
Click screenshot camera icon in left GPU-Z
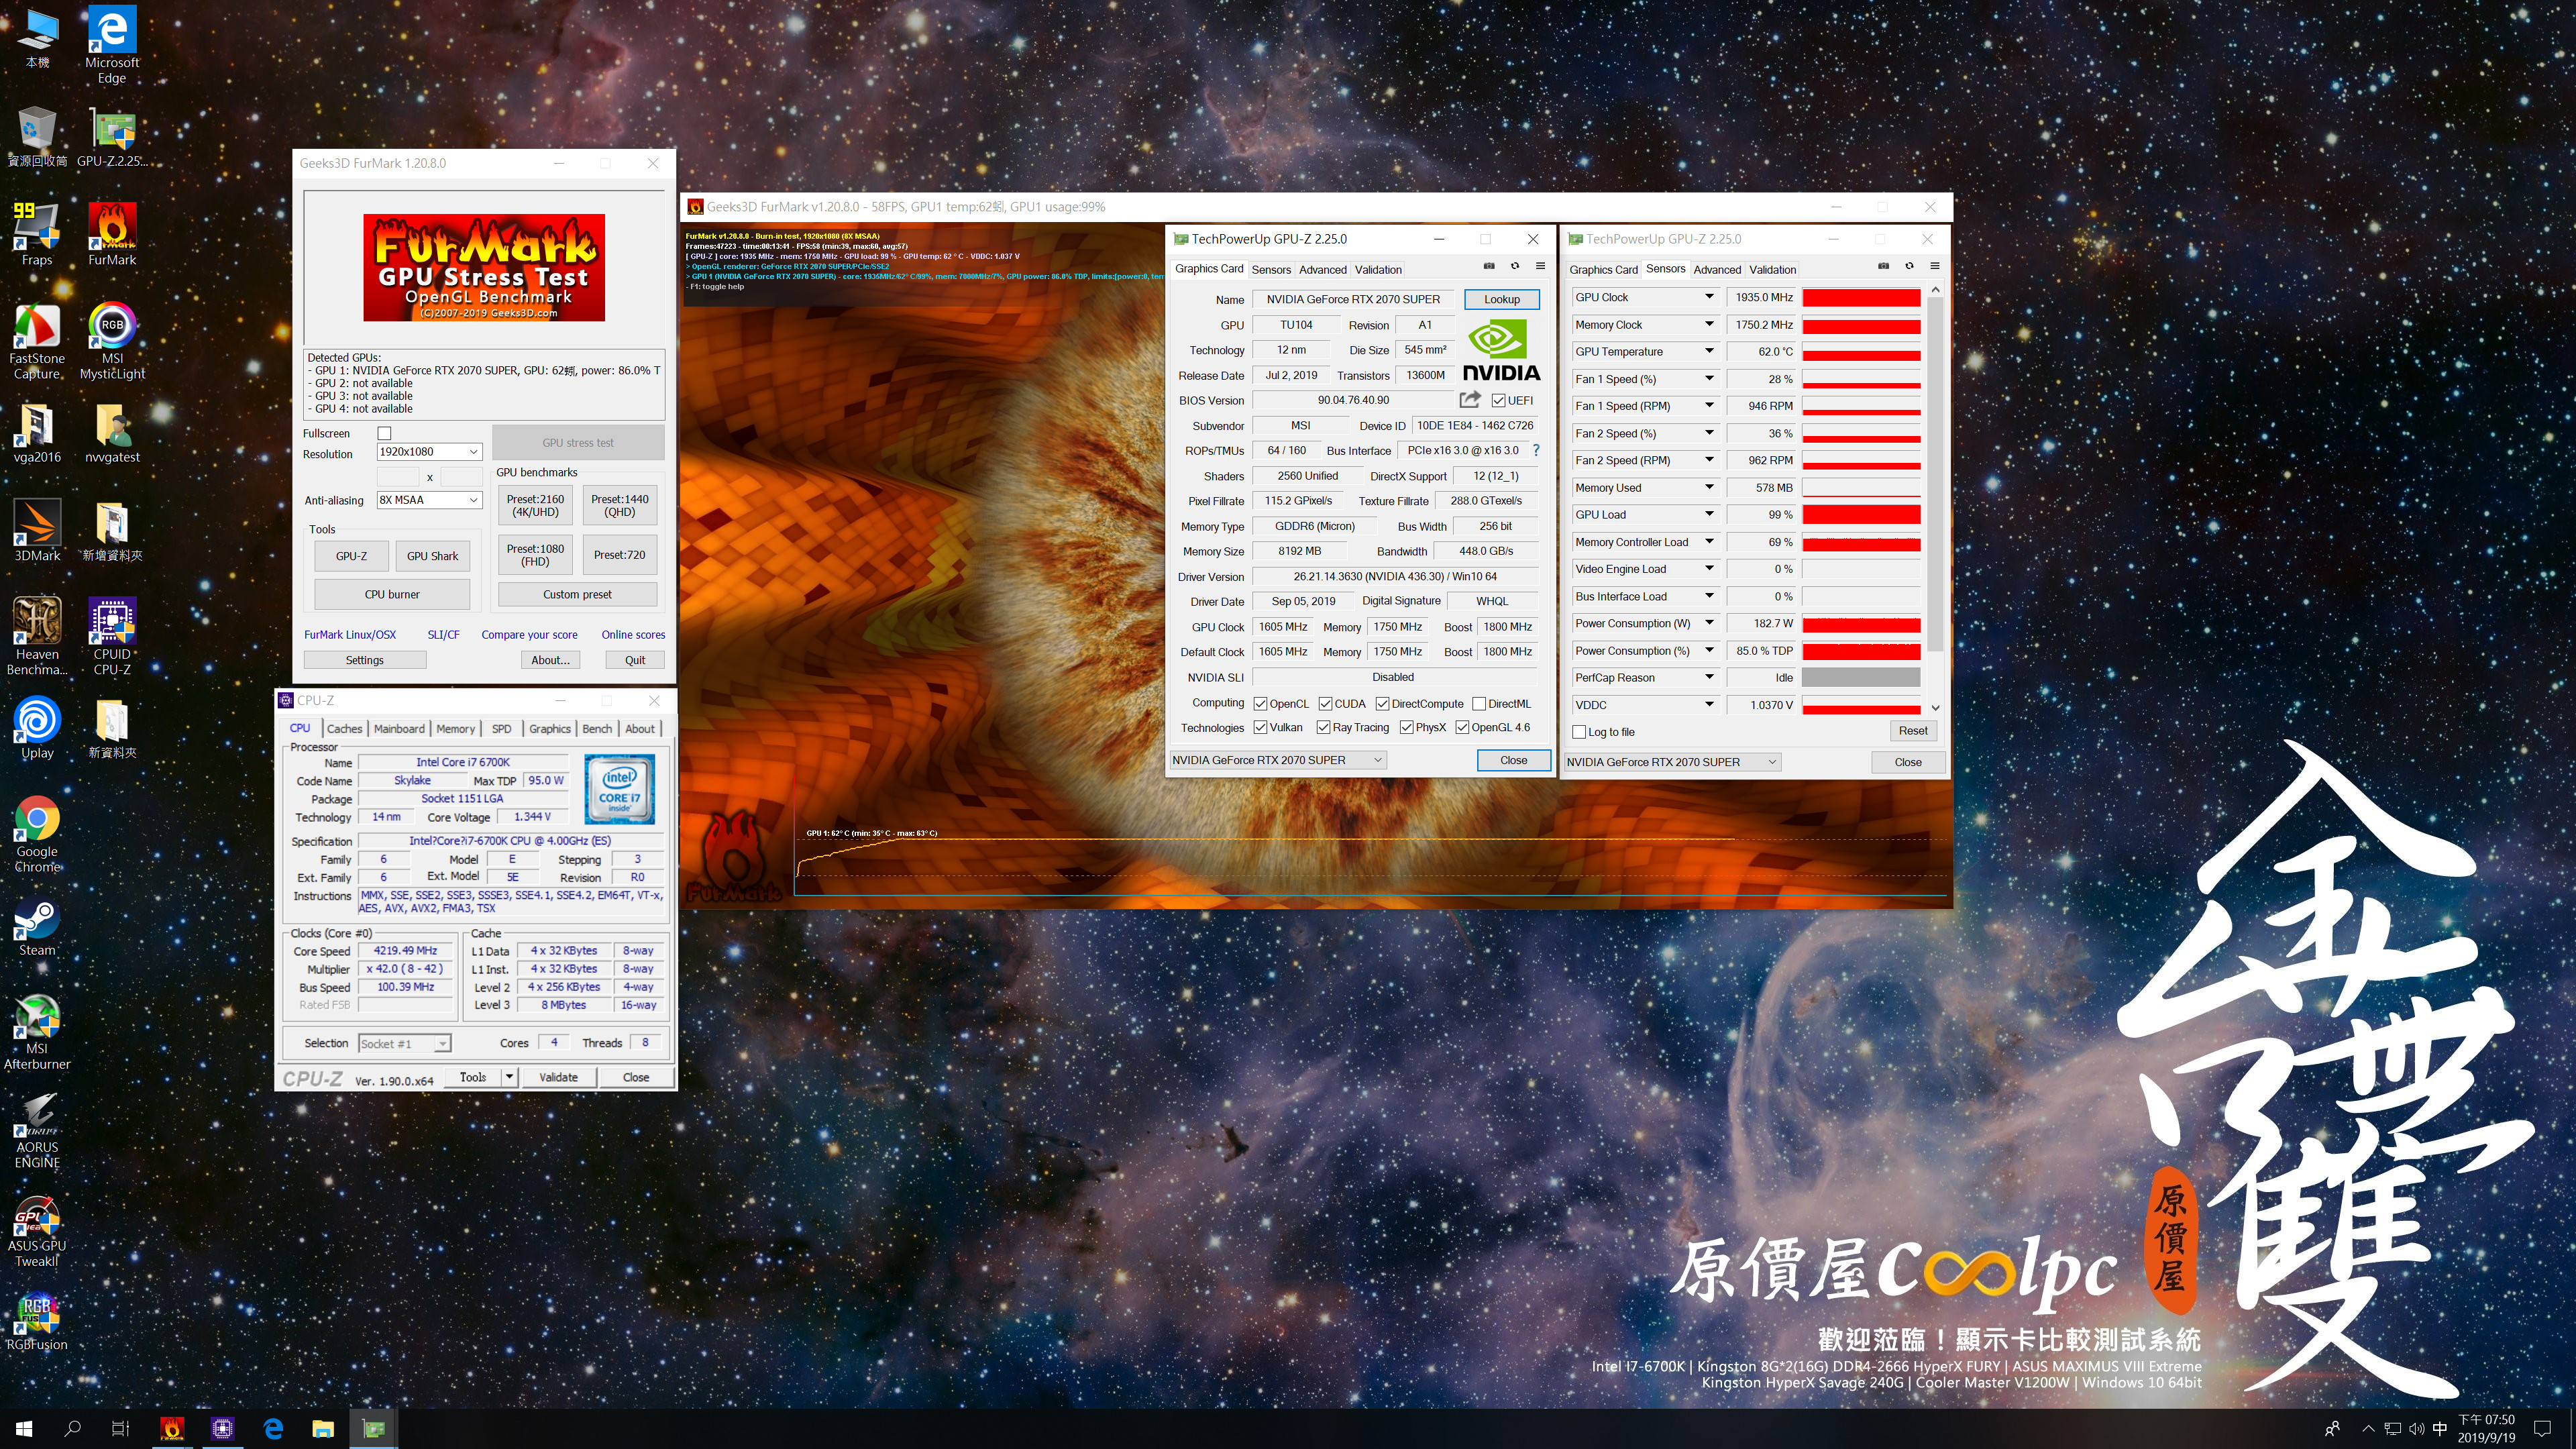1489,266
